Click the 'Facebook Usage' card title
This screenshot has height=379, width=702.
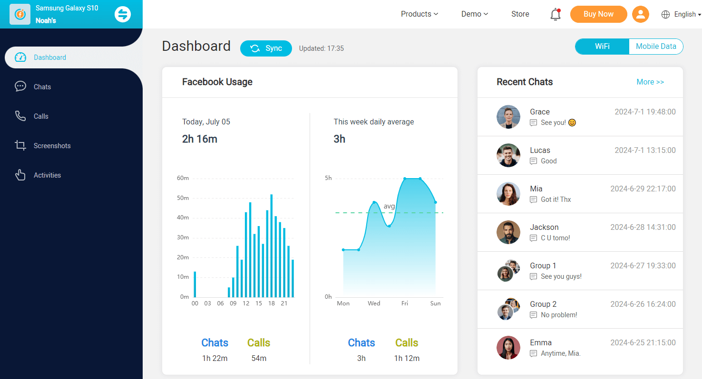pyautogui.click(x=217, y=82)
